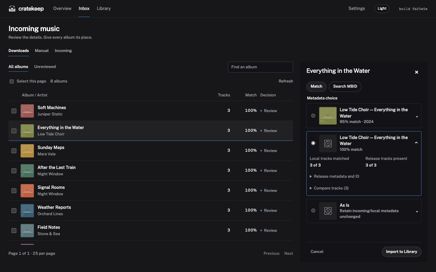The height and width of the screenshot is (272, 436).
Task: Tick the Sunday Maps checkbox
Action: [14, 151]
